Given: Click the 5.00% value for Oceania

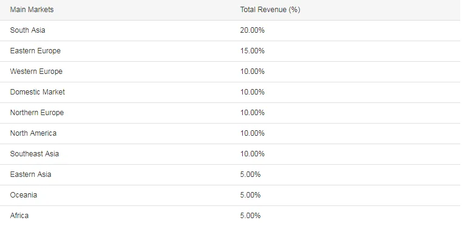Looking at the screenshot, I should [x=251, y=195].
